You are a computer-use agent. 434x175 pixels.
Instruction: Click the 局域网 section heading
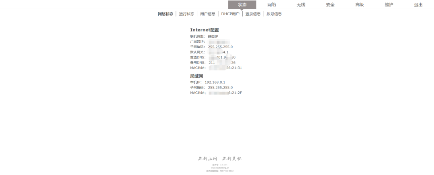click(197, 76)
